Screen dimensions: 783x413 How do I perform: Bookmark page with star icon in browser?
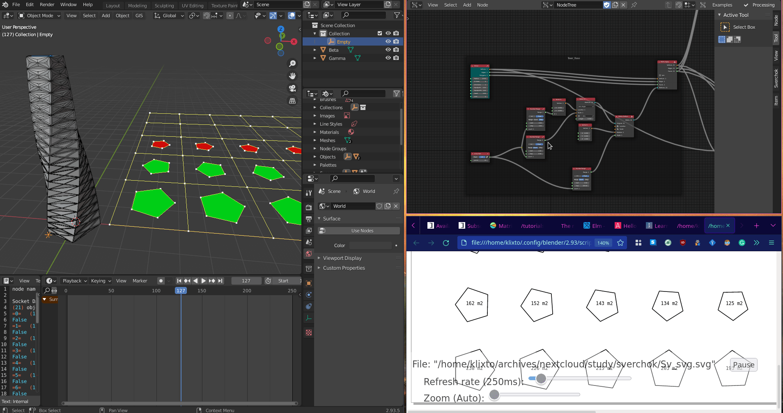click(620, 243)
